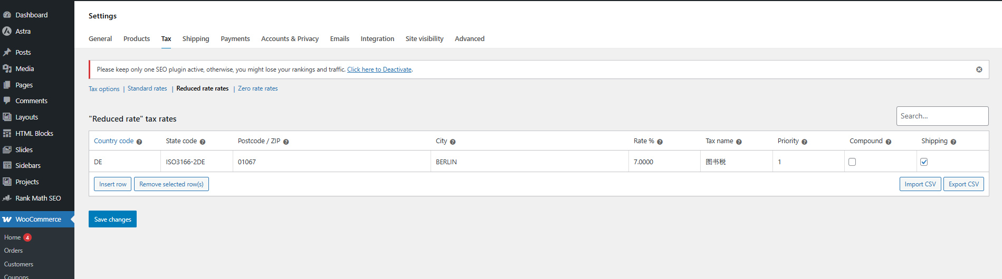Screen dimensions: 1002x279
Task: Click the Import CSV button
Action: (920, 184)
